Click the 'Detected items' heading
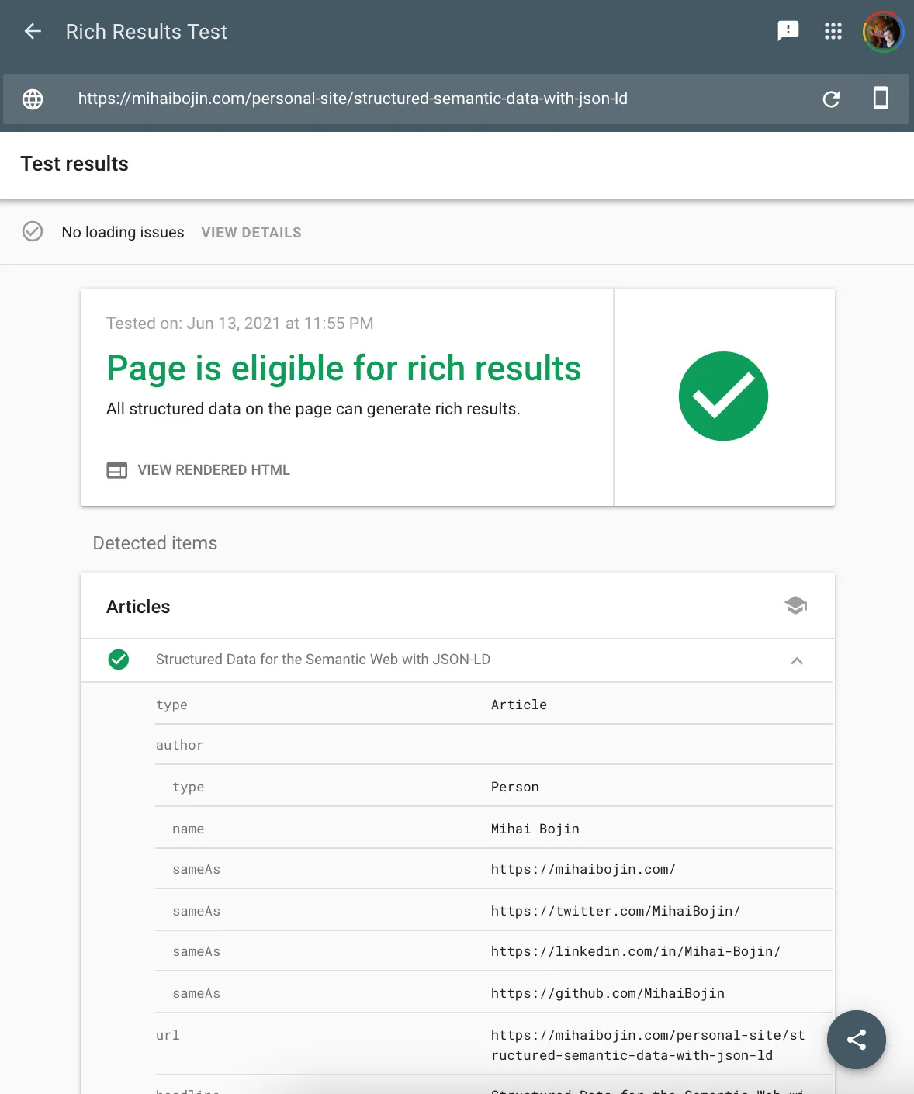 click(x=155, y=543)
